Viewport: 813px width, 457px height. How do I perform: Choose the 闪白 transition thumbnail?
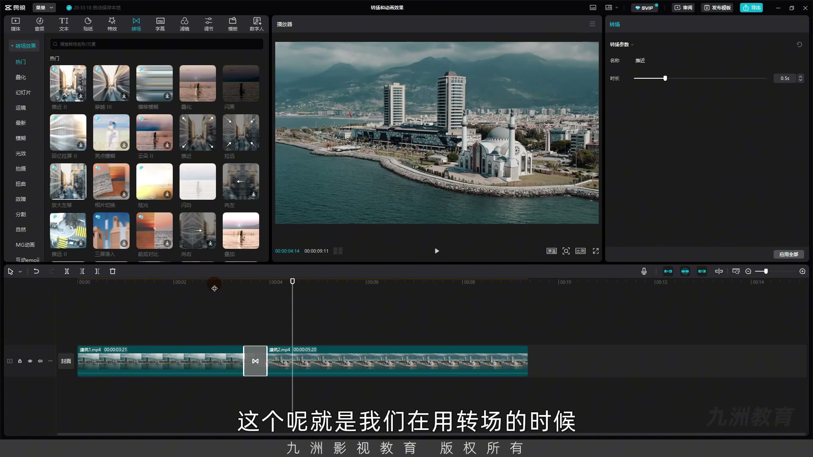pos(198,182)
